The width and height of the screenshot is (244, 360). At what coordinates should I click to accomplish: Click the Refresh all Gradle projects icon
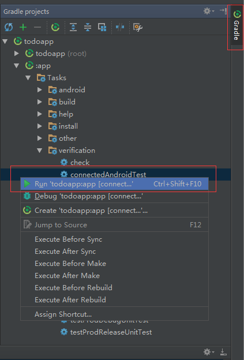9,27
